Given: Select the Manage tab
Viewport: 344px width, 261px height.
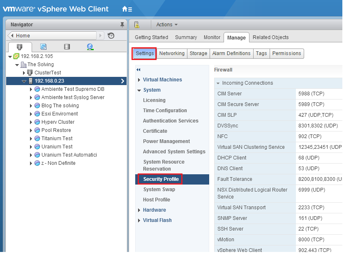Looking at the screenshot, I should click(236, 37).
